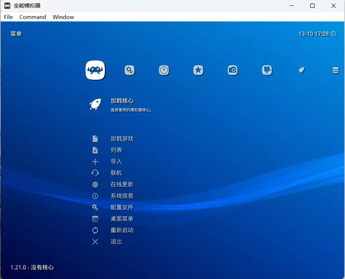Select the RetroArch main menu invader icon

(95, 70)
